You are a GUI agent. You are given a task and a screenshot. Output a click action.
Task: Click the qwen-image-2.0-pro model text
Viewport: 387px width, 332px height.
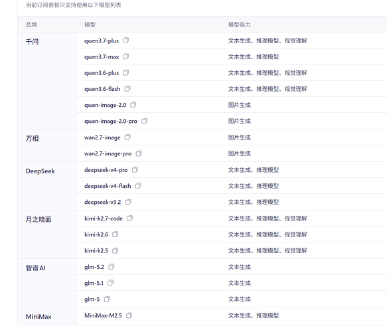[x=111, y=122]
